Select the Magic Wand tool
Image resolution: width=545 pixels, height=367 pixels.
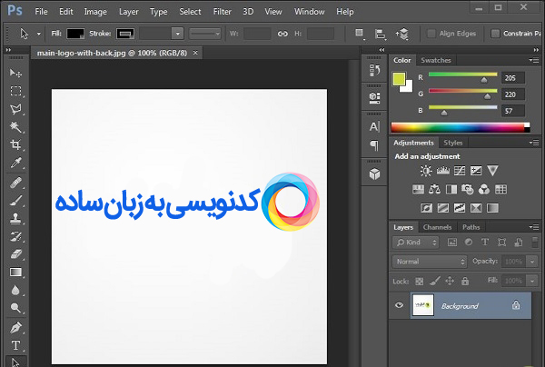click(x=15, y=127)
